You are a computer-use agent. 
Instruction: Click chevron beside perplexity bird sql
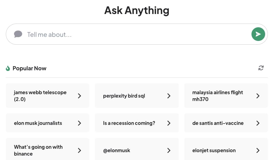coord(169,96)
